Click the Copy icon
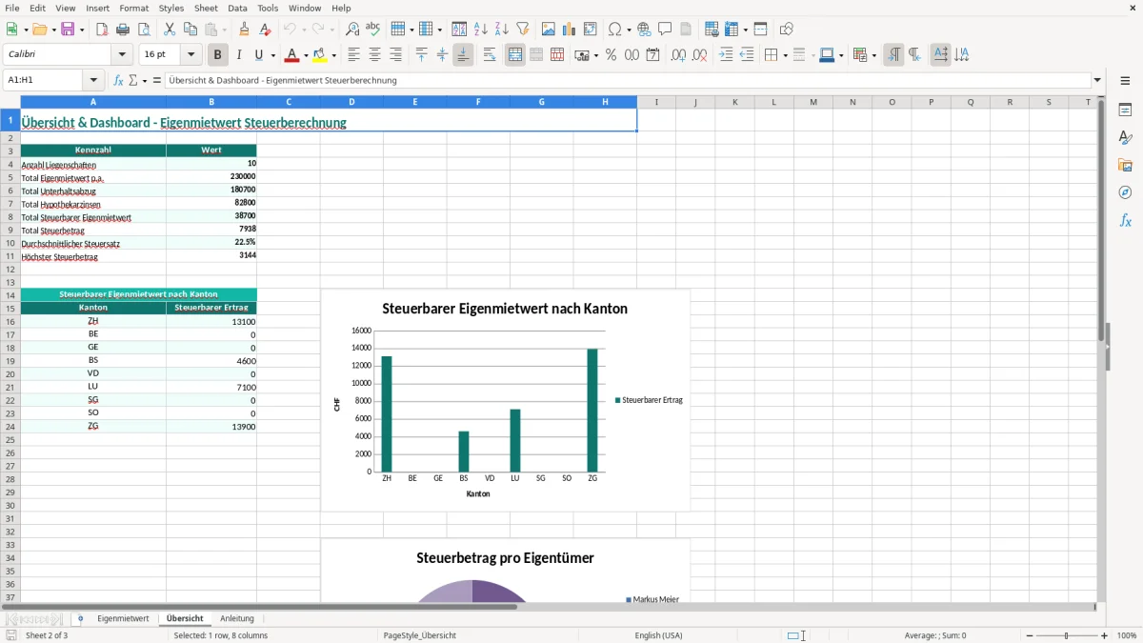Screen dimensions: 1143x643 (190, 30)
